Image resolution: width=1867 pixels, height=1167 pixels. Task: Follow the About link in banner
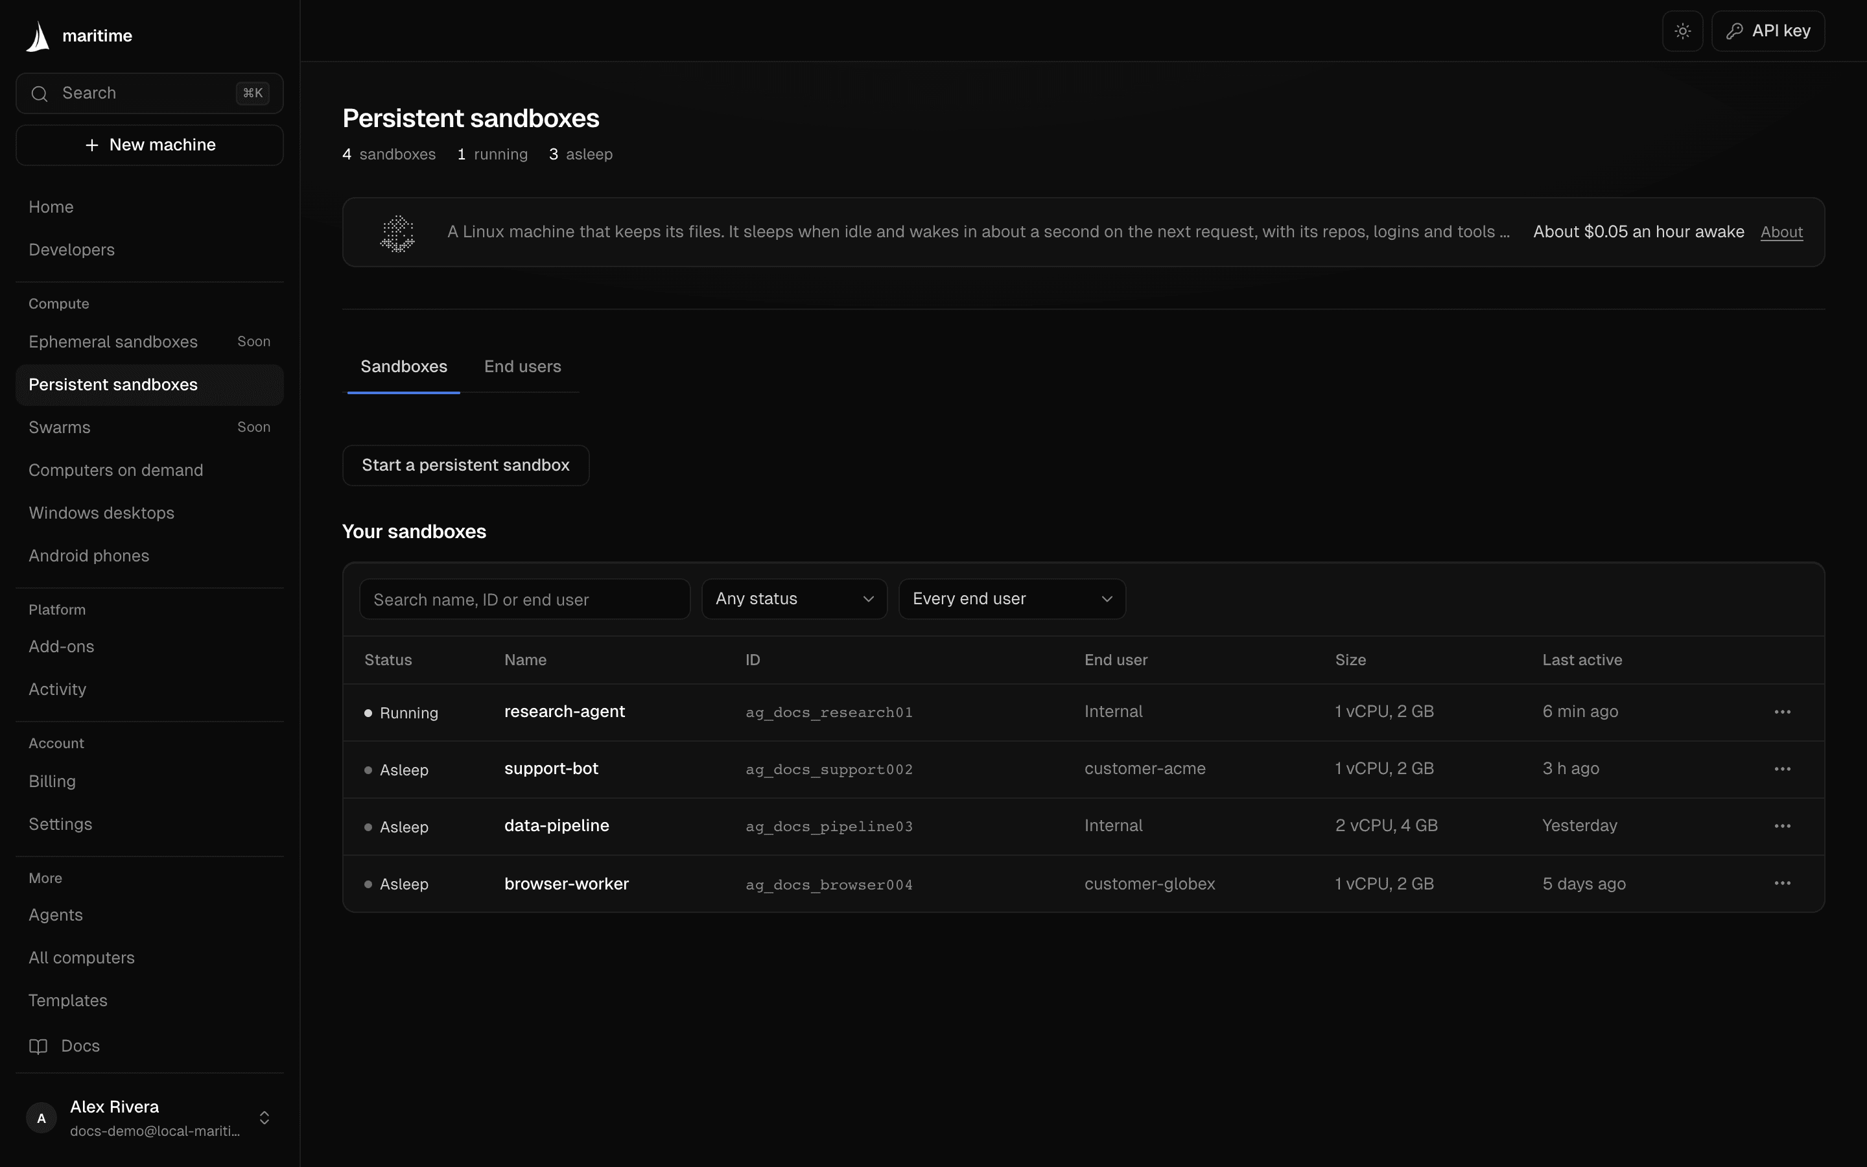pyautogui.click(x=1781, y=232)
